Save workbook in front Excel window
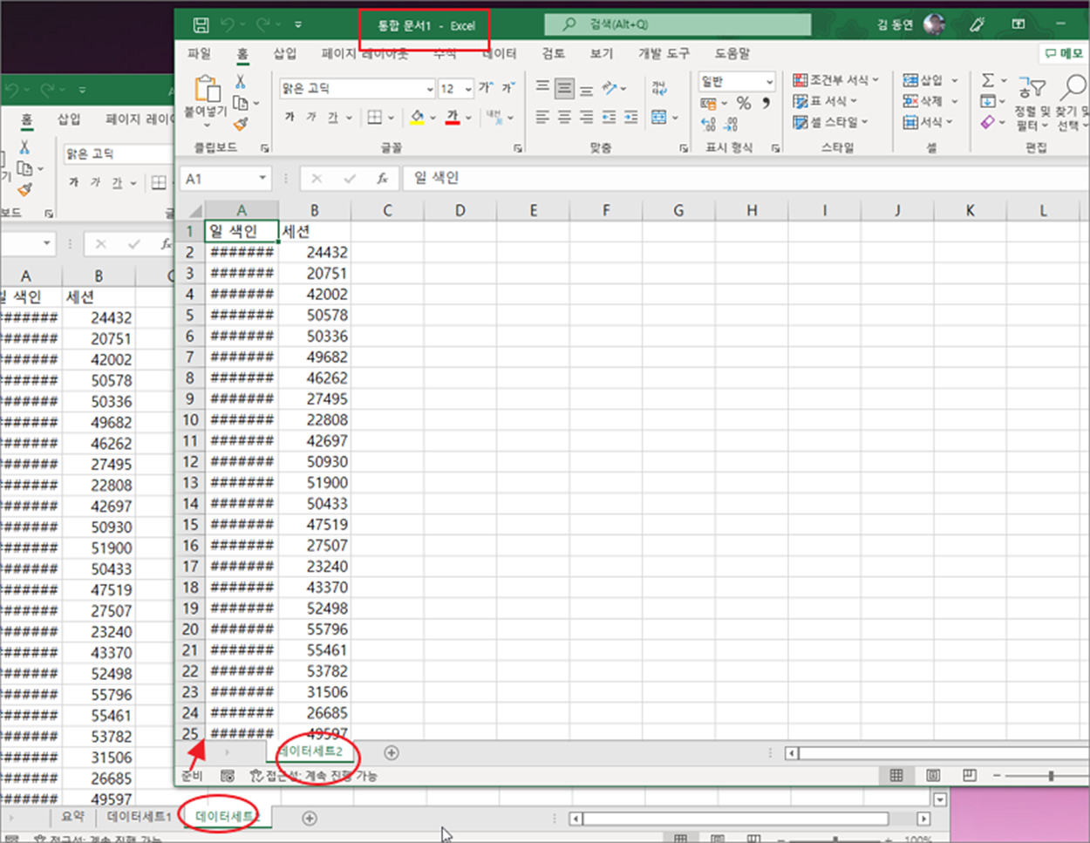This screenshot has width=1090, height=843. [201, 24]
